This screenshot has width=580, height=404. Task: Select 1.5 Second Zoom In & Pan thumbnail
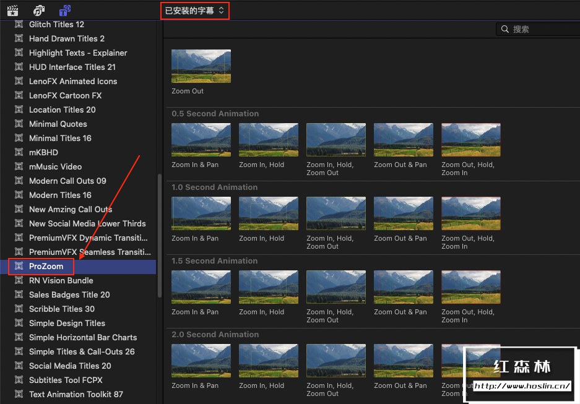pyautogui.click(x=201, y=287)
